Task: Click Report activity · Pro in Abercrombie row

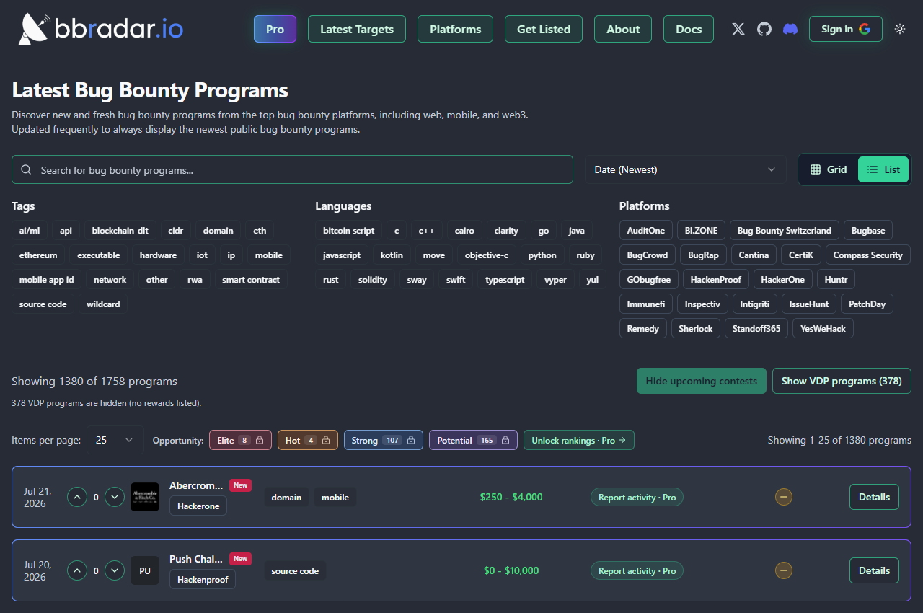Action: click(637, 497)
